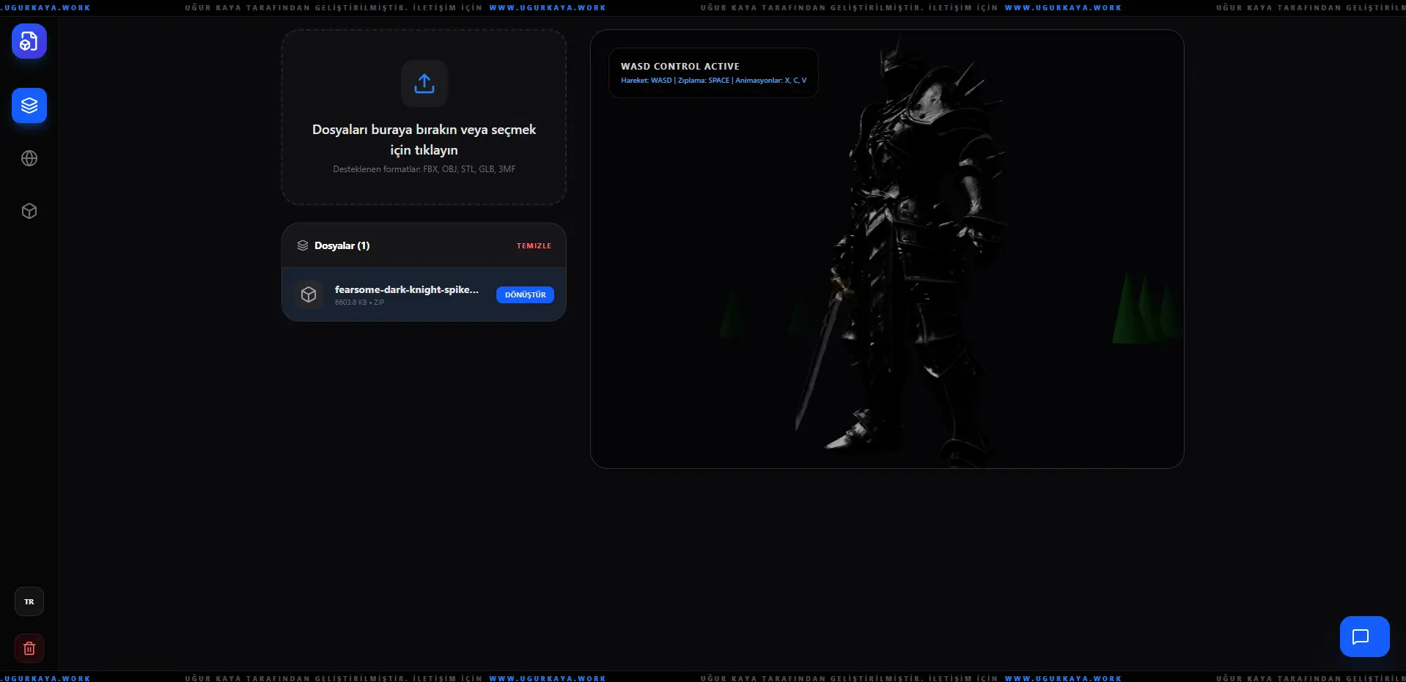Click the layers icon beside Dosyalar (1)
Viewport: 1406px width, 682px height.
[303, 245]
